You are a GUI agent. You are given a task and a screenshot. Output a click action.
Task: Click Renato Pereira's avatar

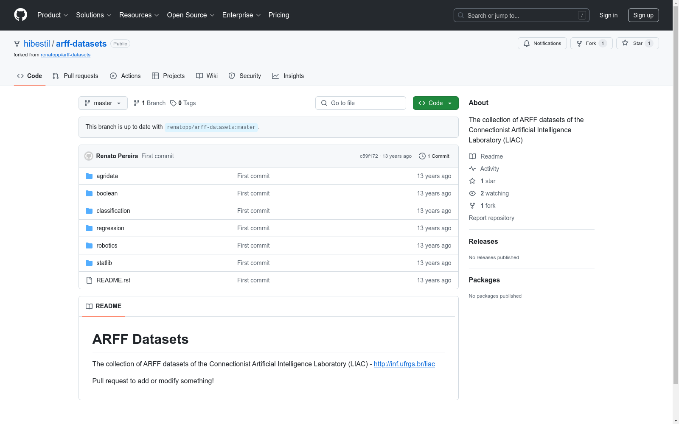[89, 156]
